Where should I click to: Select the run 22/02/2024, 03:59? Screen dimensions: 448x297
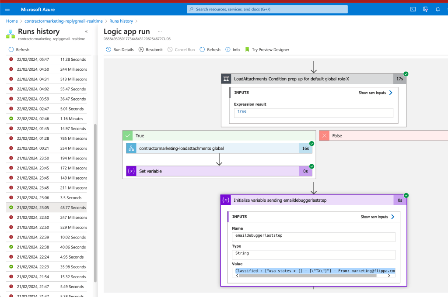46,99
